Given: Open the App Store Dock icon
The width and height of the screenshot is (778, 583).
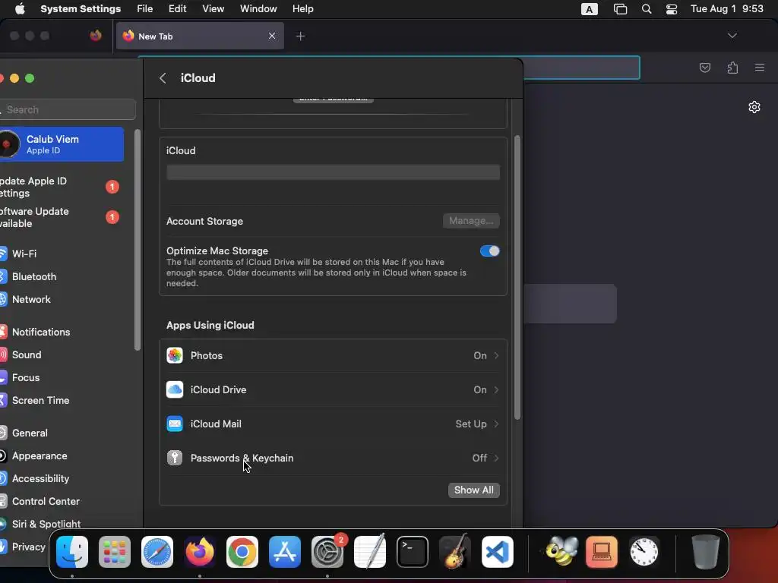Looking at the screenshot, I should click(285, 552).
